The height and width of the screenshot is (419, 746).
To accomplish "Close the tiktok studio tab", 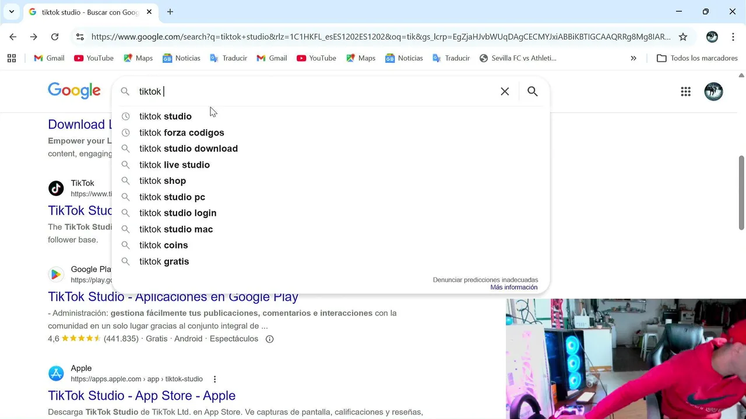I will (149, 12).
